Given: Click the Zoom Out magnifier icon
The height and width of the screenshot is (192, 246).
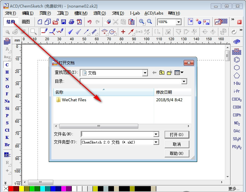Looking at the screenshot, I should pos(150,21).
